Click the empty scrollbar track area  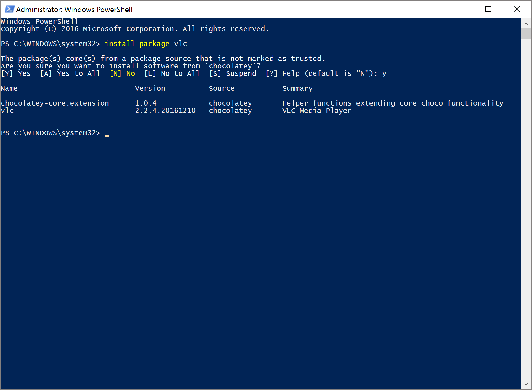(x=526, y=209)
